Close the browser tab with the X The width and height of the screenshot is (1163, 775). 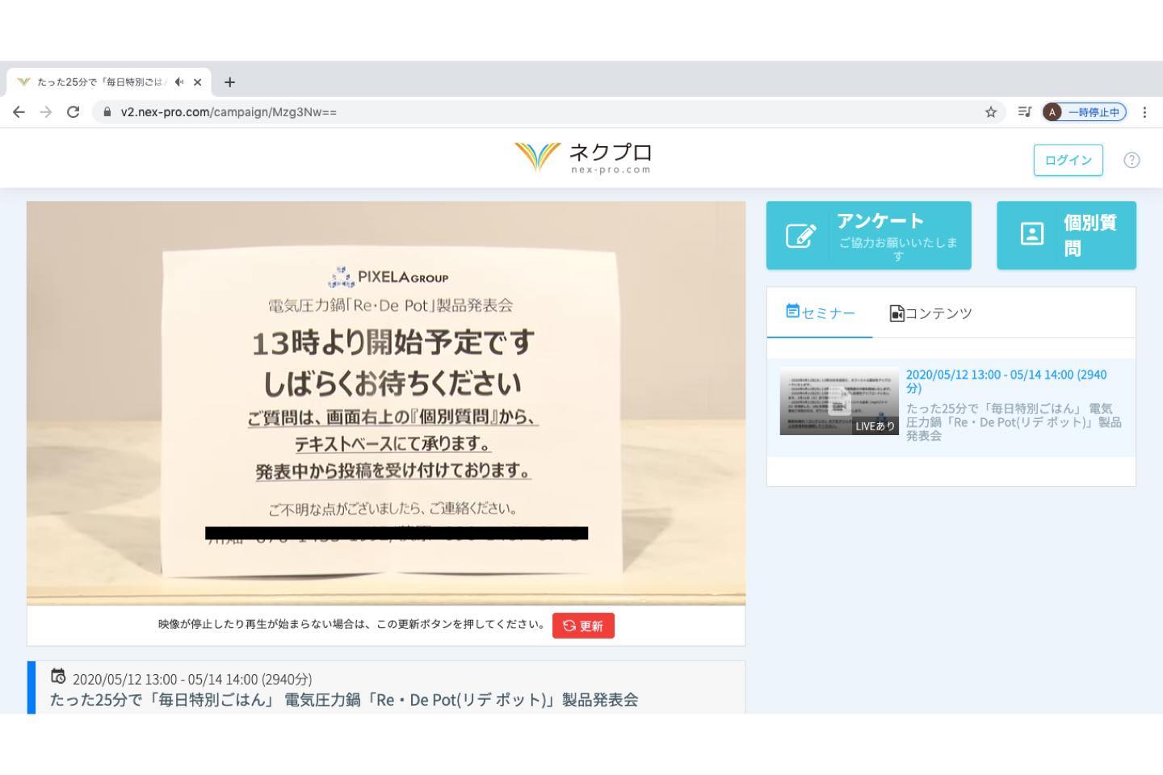(198, 82)
